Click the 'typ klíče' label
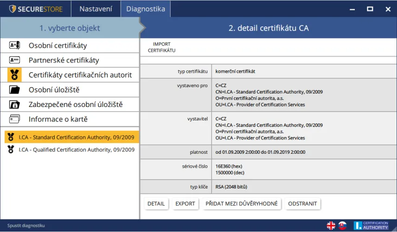Viewport: 397px width, 232px height. click(x=199, y=187)
